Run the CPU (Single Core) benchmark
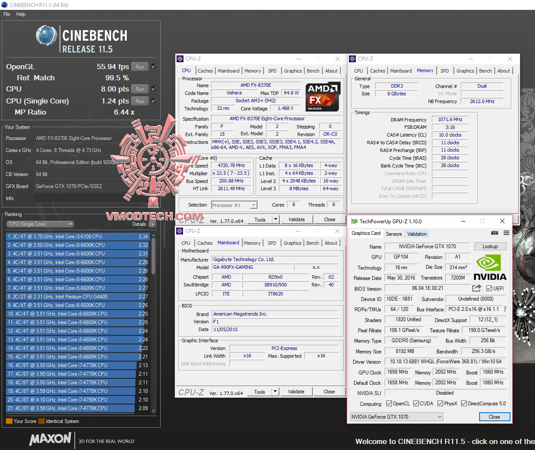Screen dimensions: 535x450 [x=140, y=101]
